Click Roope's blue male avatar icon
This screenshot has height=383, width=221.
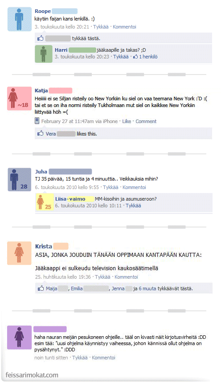point(19,19)
